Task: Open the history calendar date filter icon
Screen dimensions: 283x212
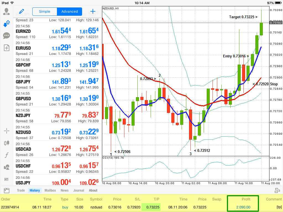Action: [x=7, y=190]
